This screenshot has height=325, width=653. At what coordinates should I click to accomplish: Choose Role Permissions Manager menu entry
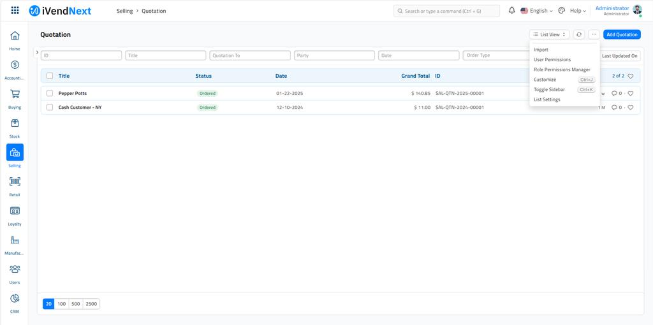[x=562, y=69]
